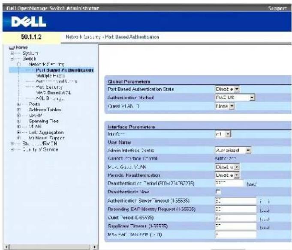Open Port Security tree item
Viewport: 292px width, 250px height.
[49, 87]
